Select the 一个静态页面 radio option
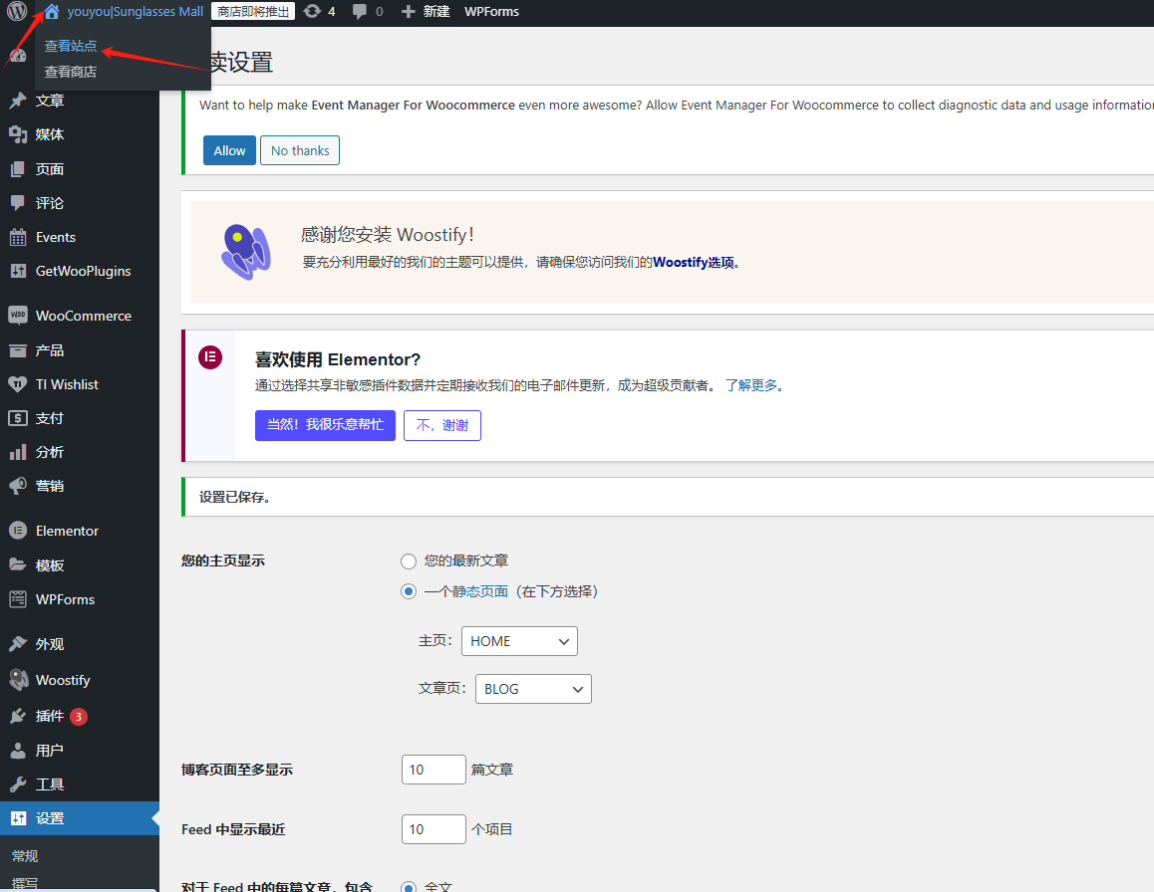 [409, 590]
